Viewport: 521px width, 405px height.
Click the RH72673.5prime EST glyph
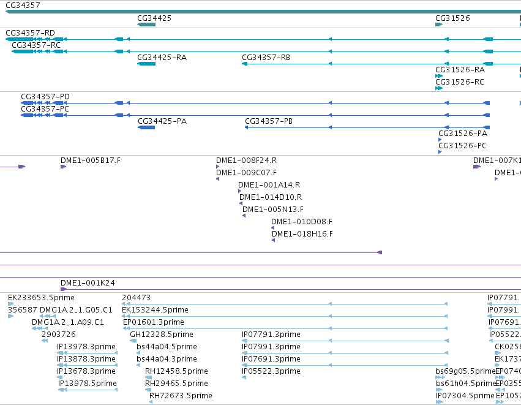coord(151,402)
